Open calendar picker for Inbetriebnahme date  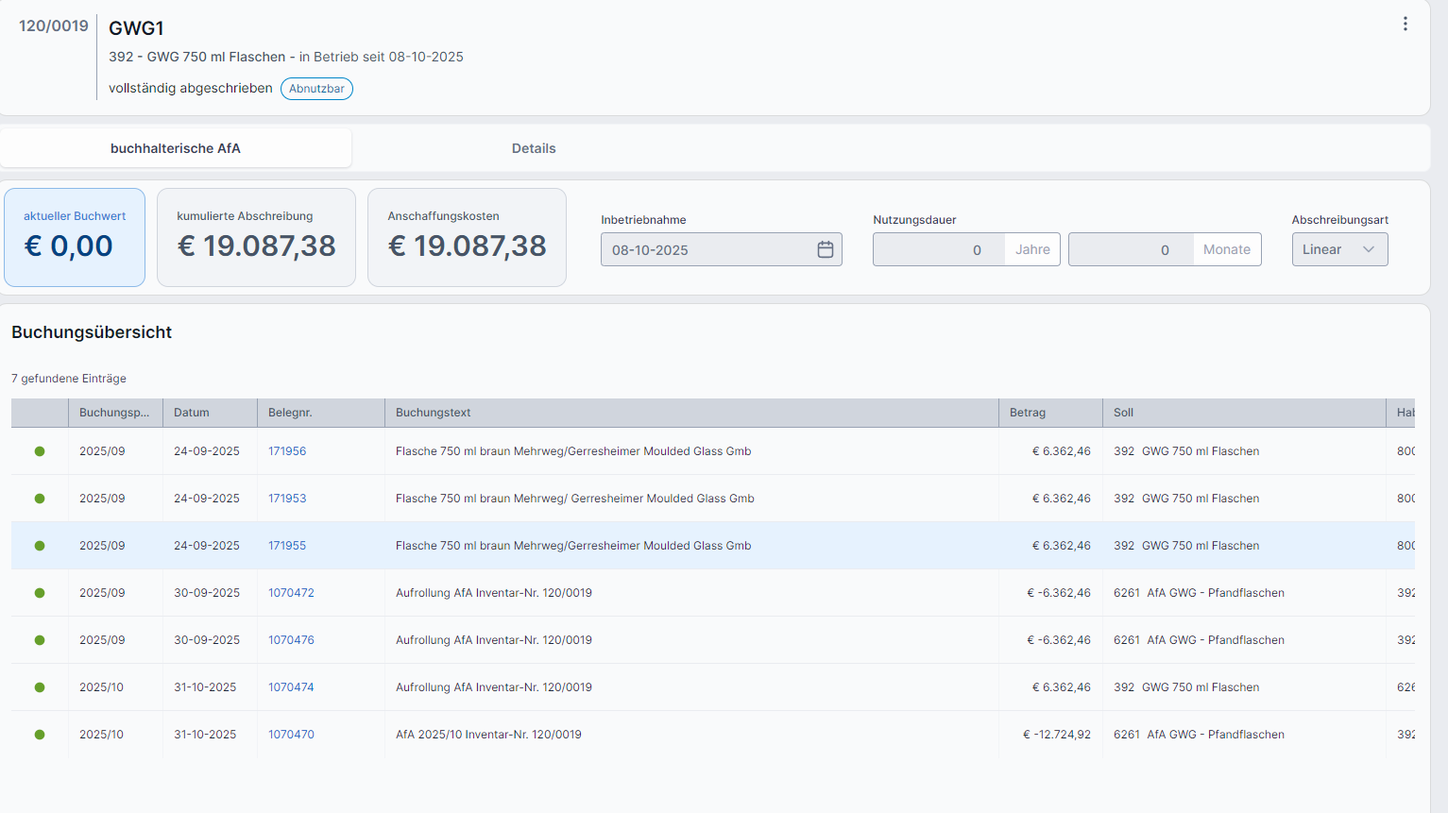click(x=825, y=249)
